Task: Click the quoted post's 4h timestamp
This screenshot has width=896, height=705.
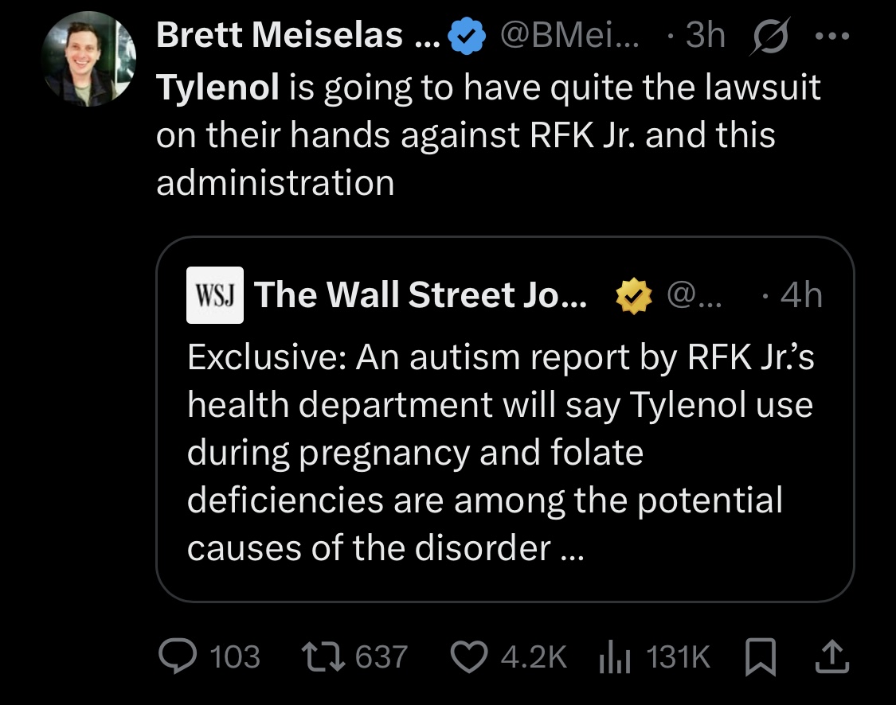Action: coord(800,296)
